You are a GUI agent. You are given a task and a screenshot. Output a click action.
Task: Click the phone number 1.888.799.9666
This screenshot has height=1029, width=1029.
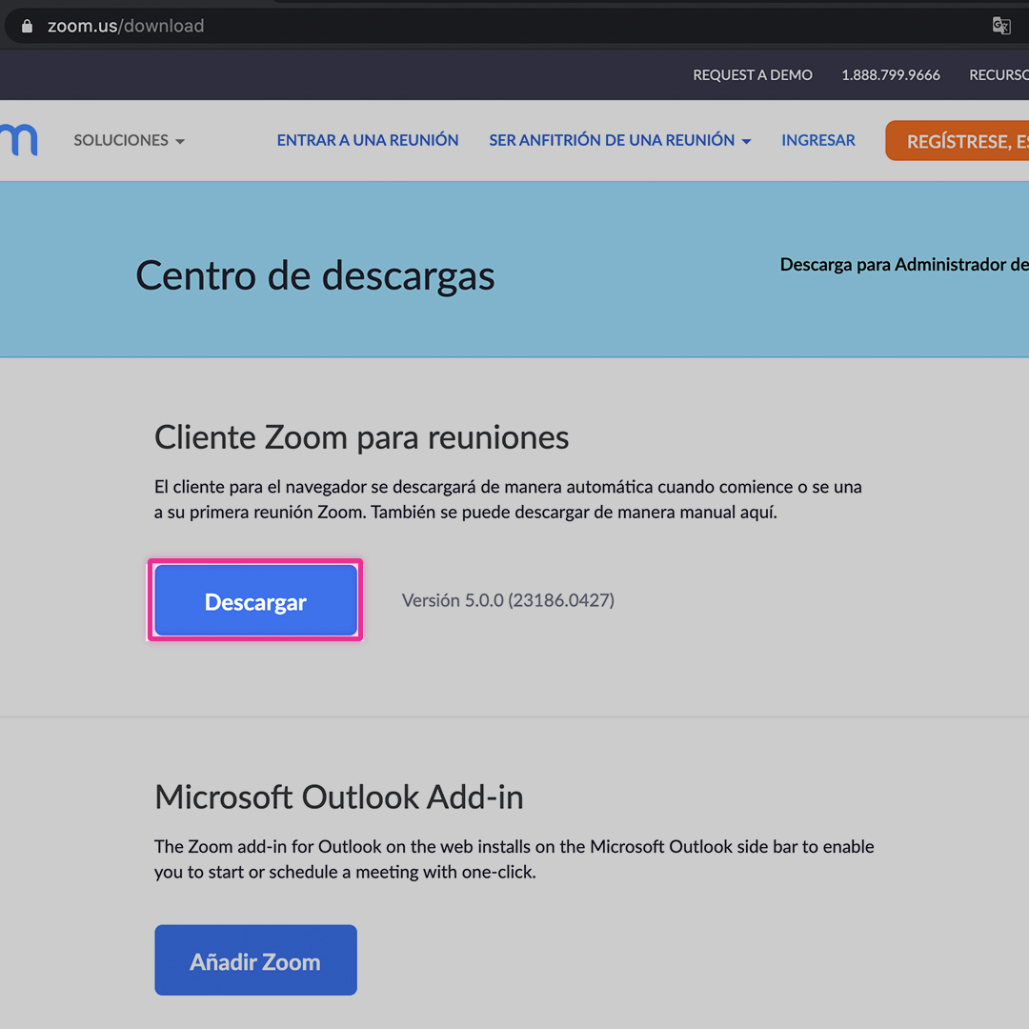pyautogui.click(x=891, y=75)
